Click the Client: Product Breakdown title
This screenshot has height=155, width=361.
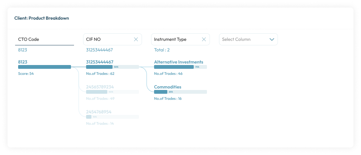coord(42,18)
